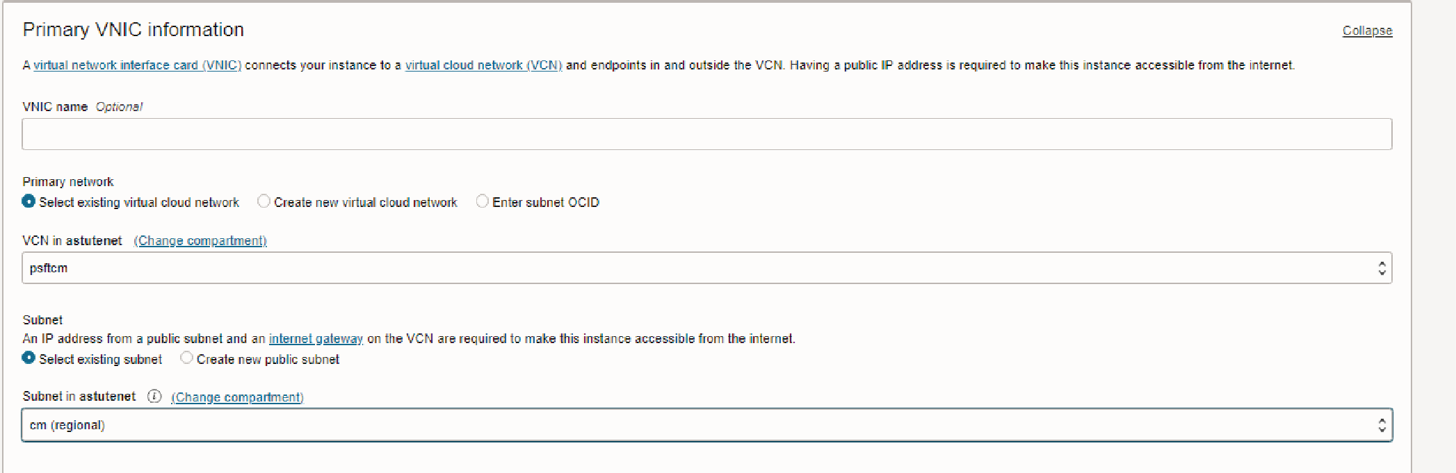Image resolution: width=1456 pixels, height=473 pixels.
Task: Collapse the Primary VNIC information section
Action: click(1366, 30)
